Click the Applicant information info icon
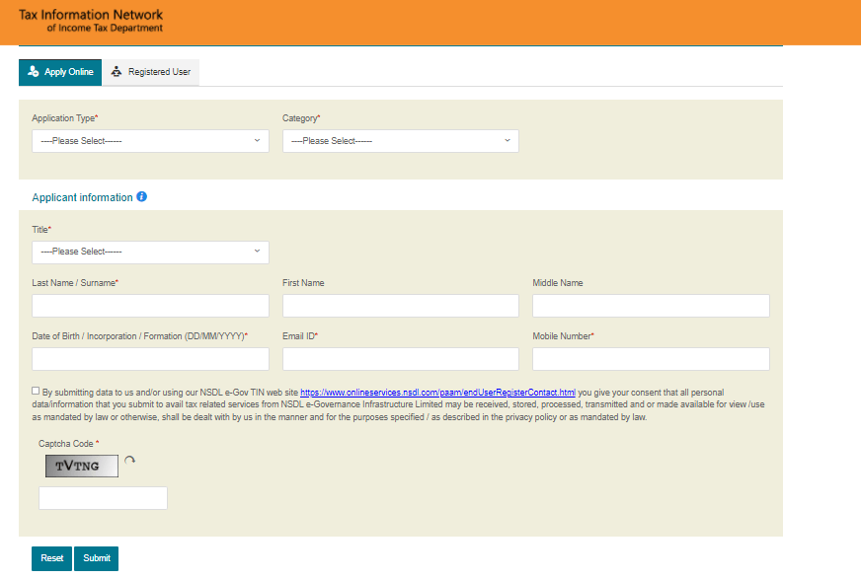The height and width of the screenshot is (579, 861). 141,197
